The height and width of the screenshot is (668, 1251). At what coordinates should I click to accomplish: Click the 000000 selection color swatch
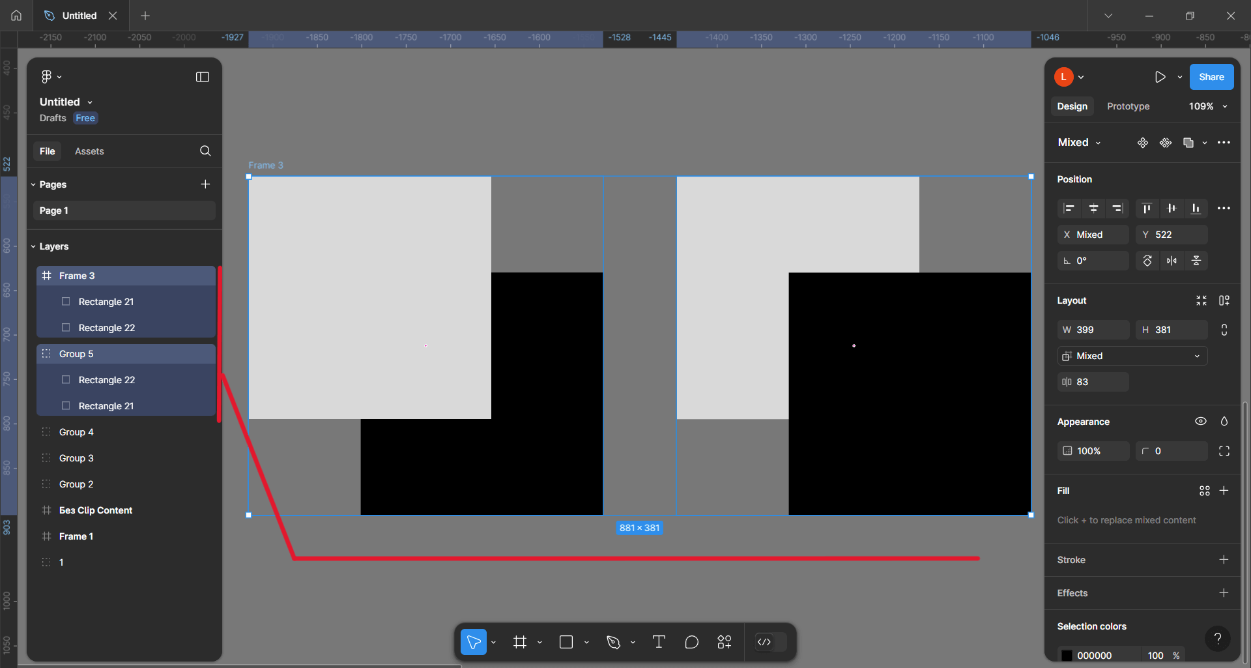tap(1067, 656)
